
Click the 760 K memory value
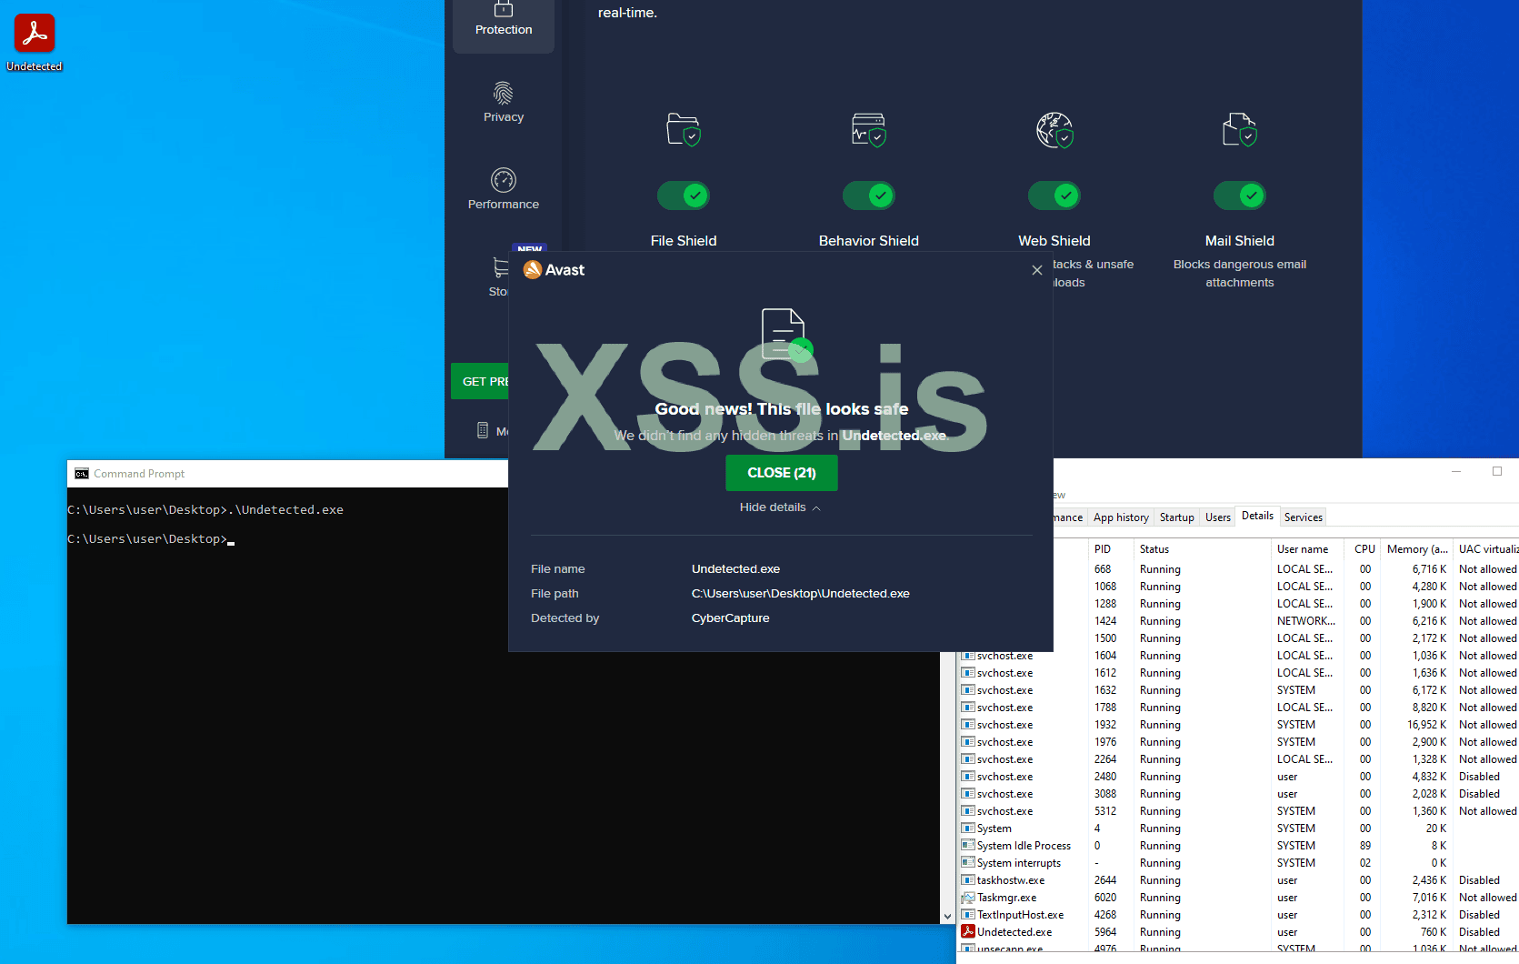(1434, 932)
